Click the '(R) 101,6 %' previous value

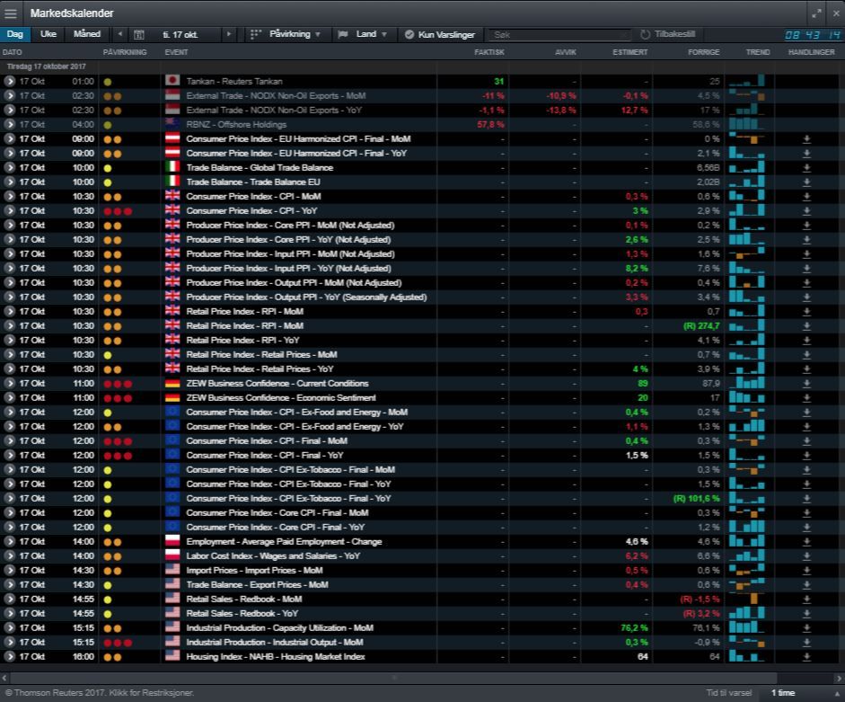point(696,499)
